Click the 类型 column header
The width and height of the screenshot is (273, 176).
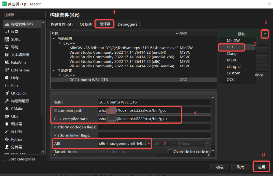tap(198, 33)
